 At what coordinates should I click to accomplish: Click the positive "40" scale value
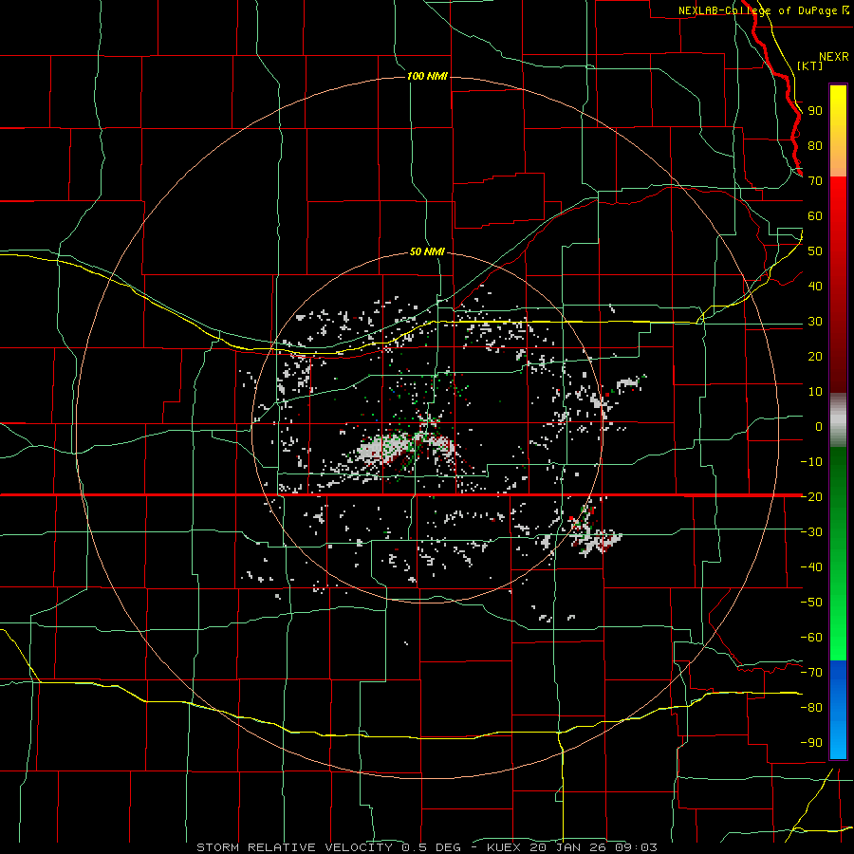tap(815, 286)
